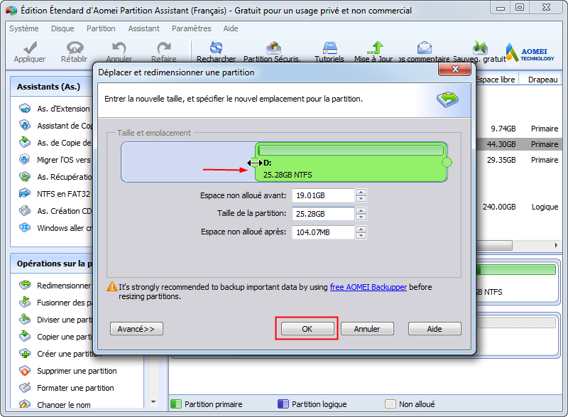Image resolution: width=568 pixels, height=417 pixels.
Task: Open As. Création CD icon
Action: (x=25, y=210)
